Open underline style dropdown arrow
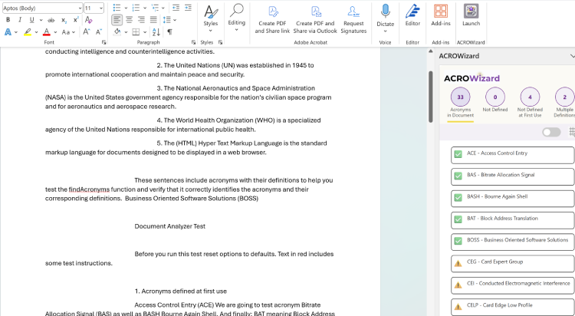The width and height of the screenshot is (575, 316). click(41, 20)
